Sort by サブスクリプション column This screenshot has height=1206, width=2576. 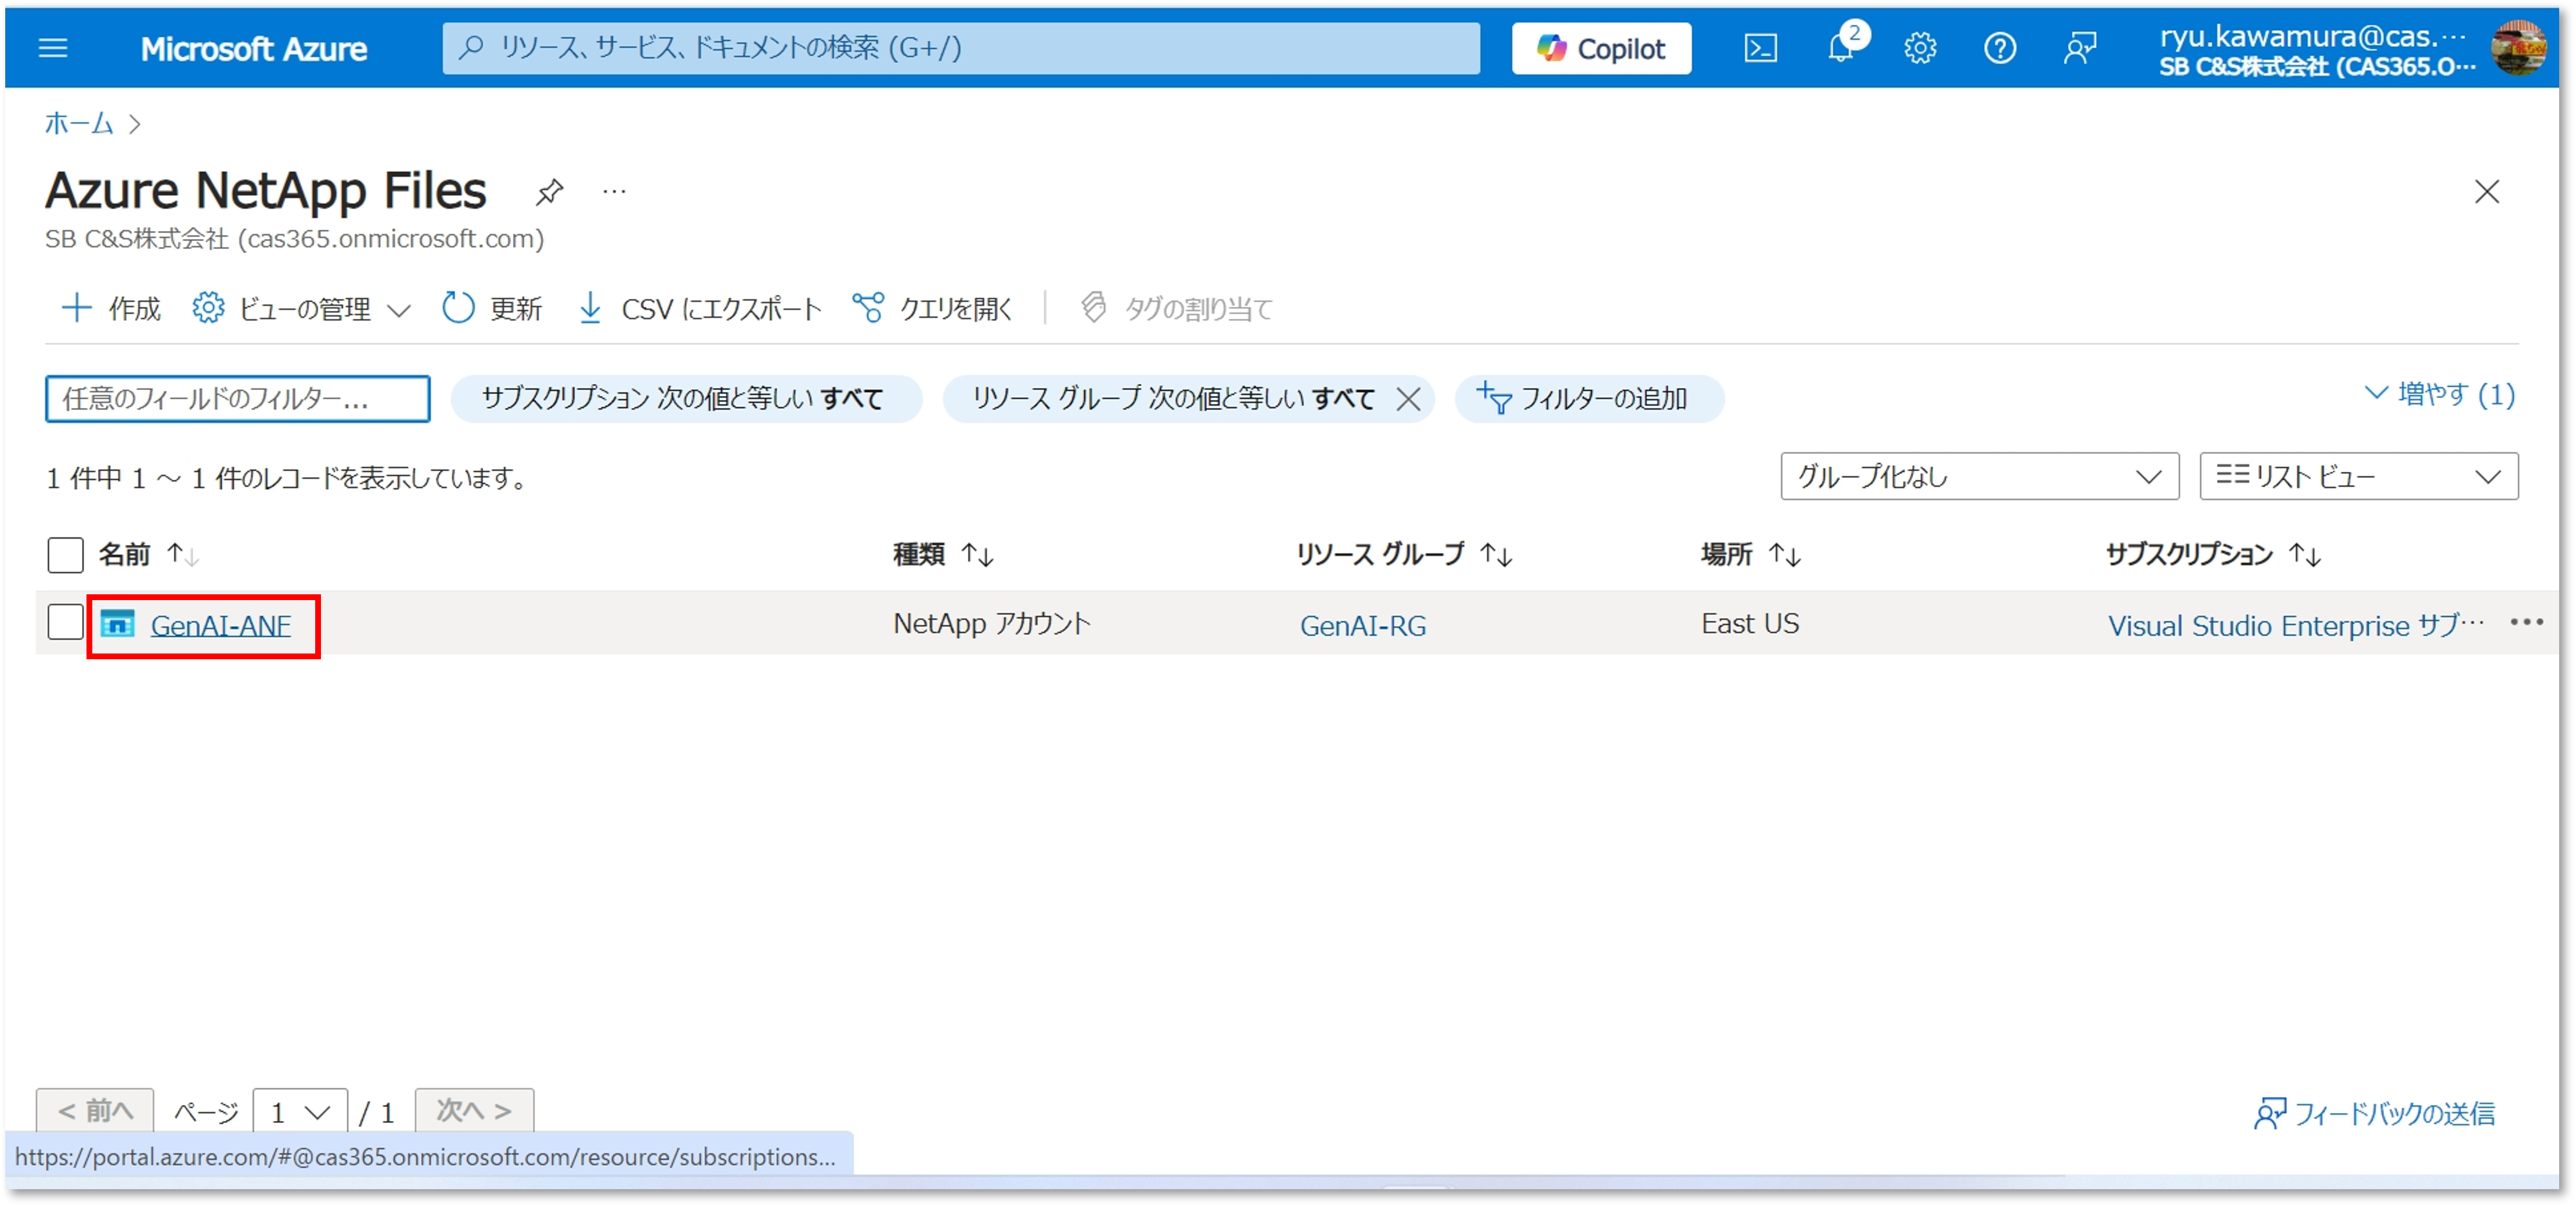coord(2214,554)
